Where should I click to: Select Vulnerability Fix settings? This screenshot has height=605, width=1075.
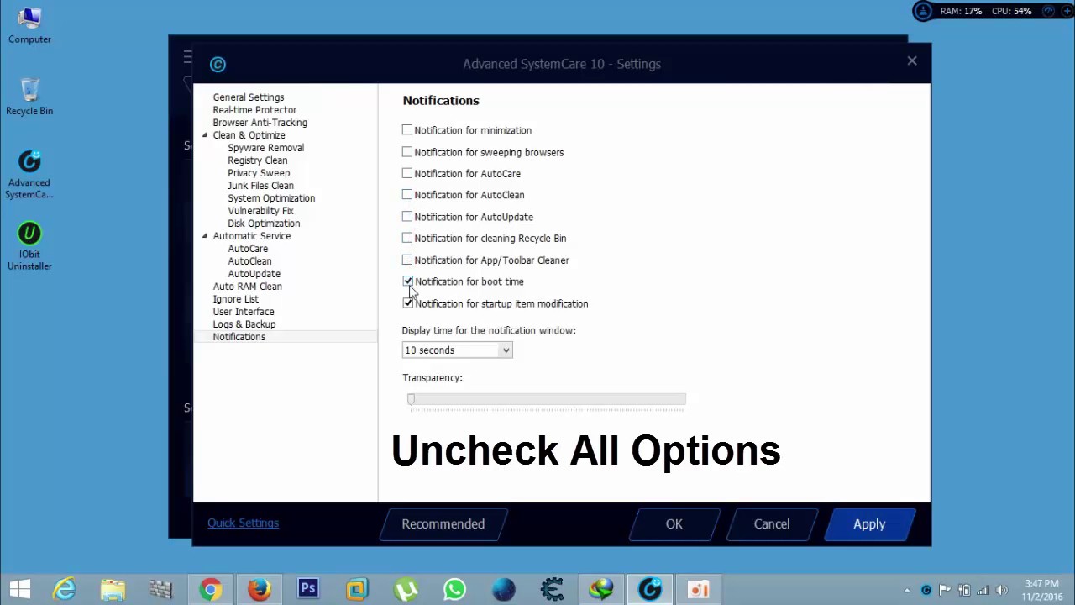click(x=260, y=211)
